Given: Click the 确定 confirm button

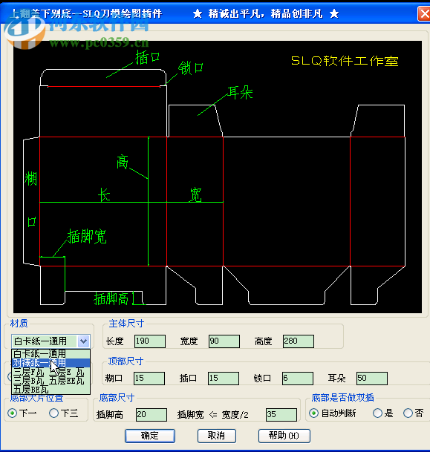Looking at the screenshot, I should 150,436.
